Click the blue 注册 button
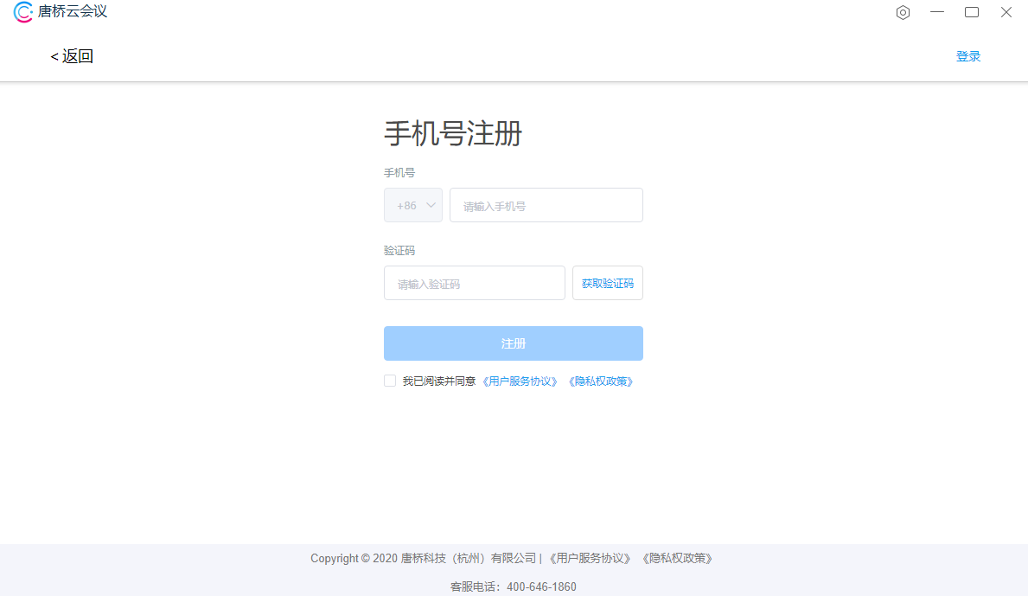The height and width of the screenshot is (596, 1028). coord(513,343)
